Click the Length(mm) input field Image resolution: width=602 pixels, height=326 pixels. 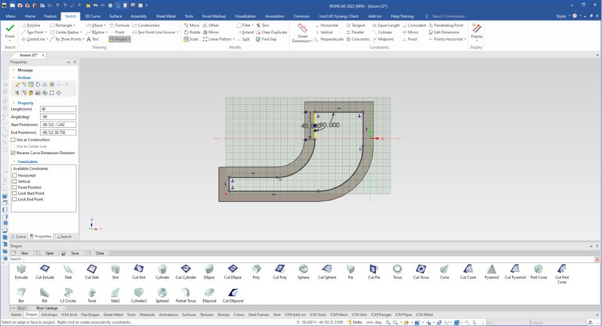coord(58,109)
